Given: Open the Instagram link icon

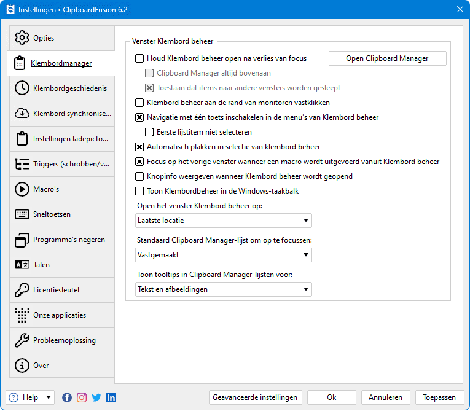Looking at the screenshot, I should point(82,397).
